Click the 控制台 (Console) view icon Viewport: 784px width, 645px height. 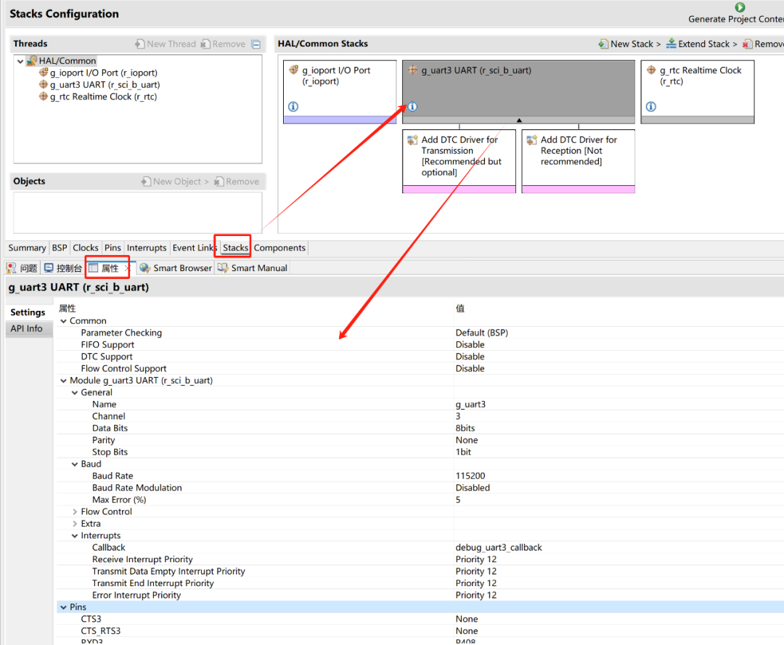[x=49, y=268]
